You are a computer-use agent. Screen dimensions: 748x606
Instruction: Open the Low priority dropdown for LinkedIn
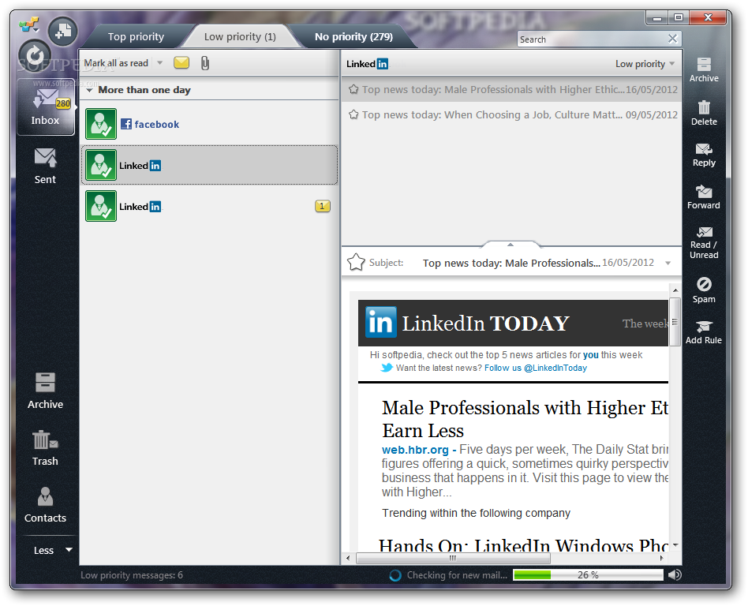pyautogui.click(x=645, y=64)
